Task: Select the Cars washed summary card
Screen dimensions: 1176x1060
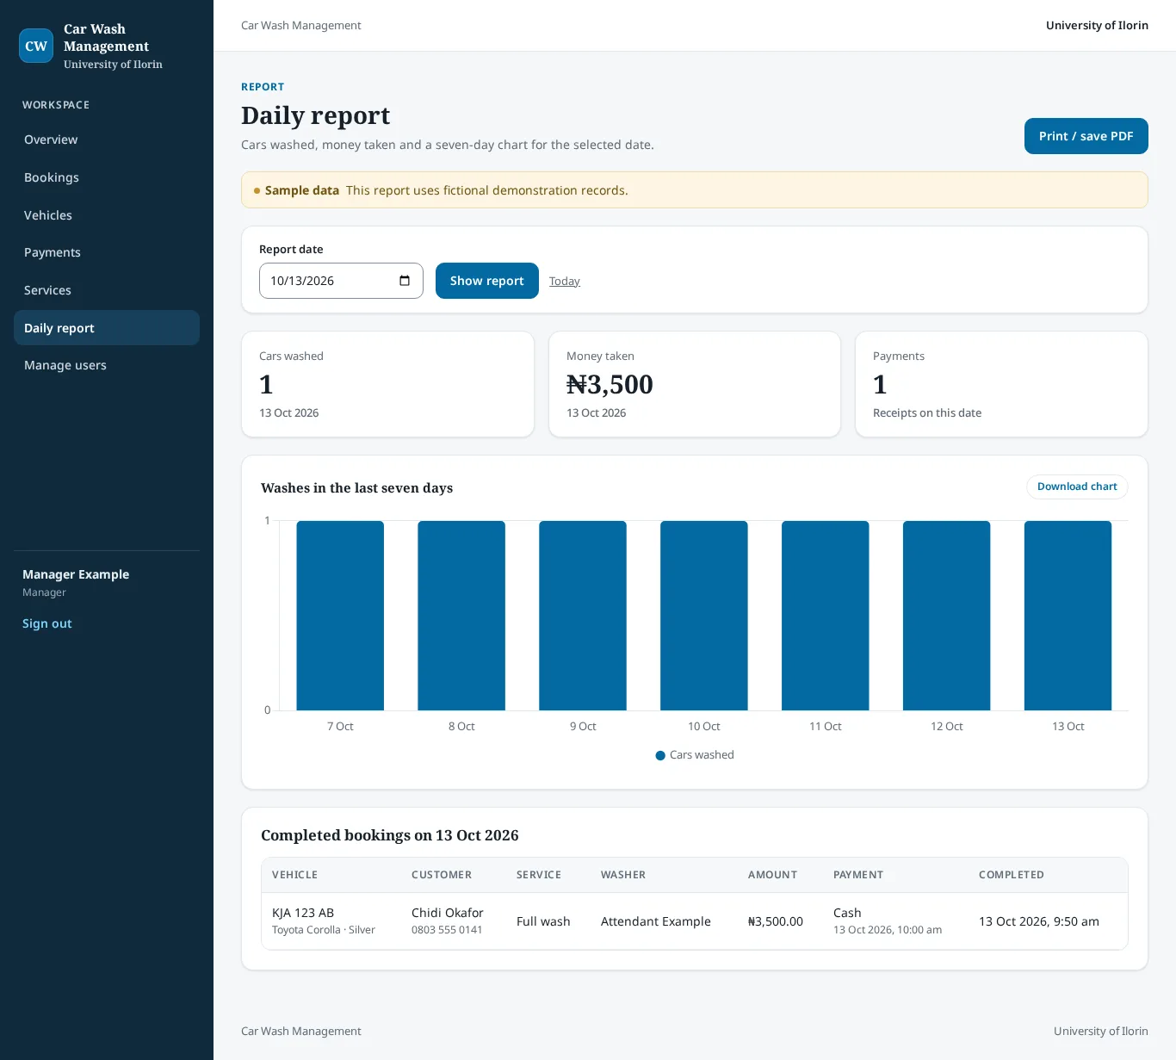Action: click(388, 384)
